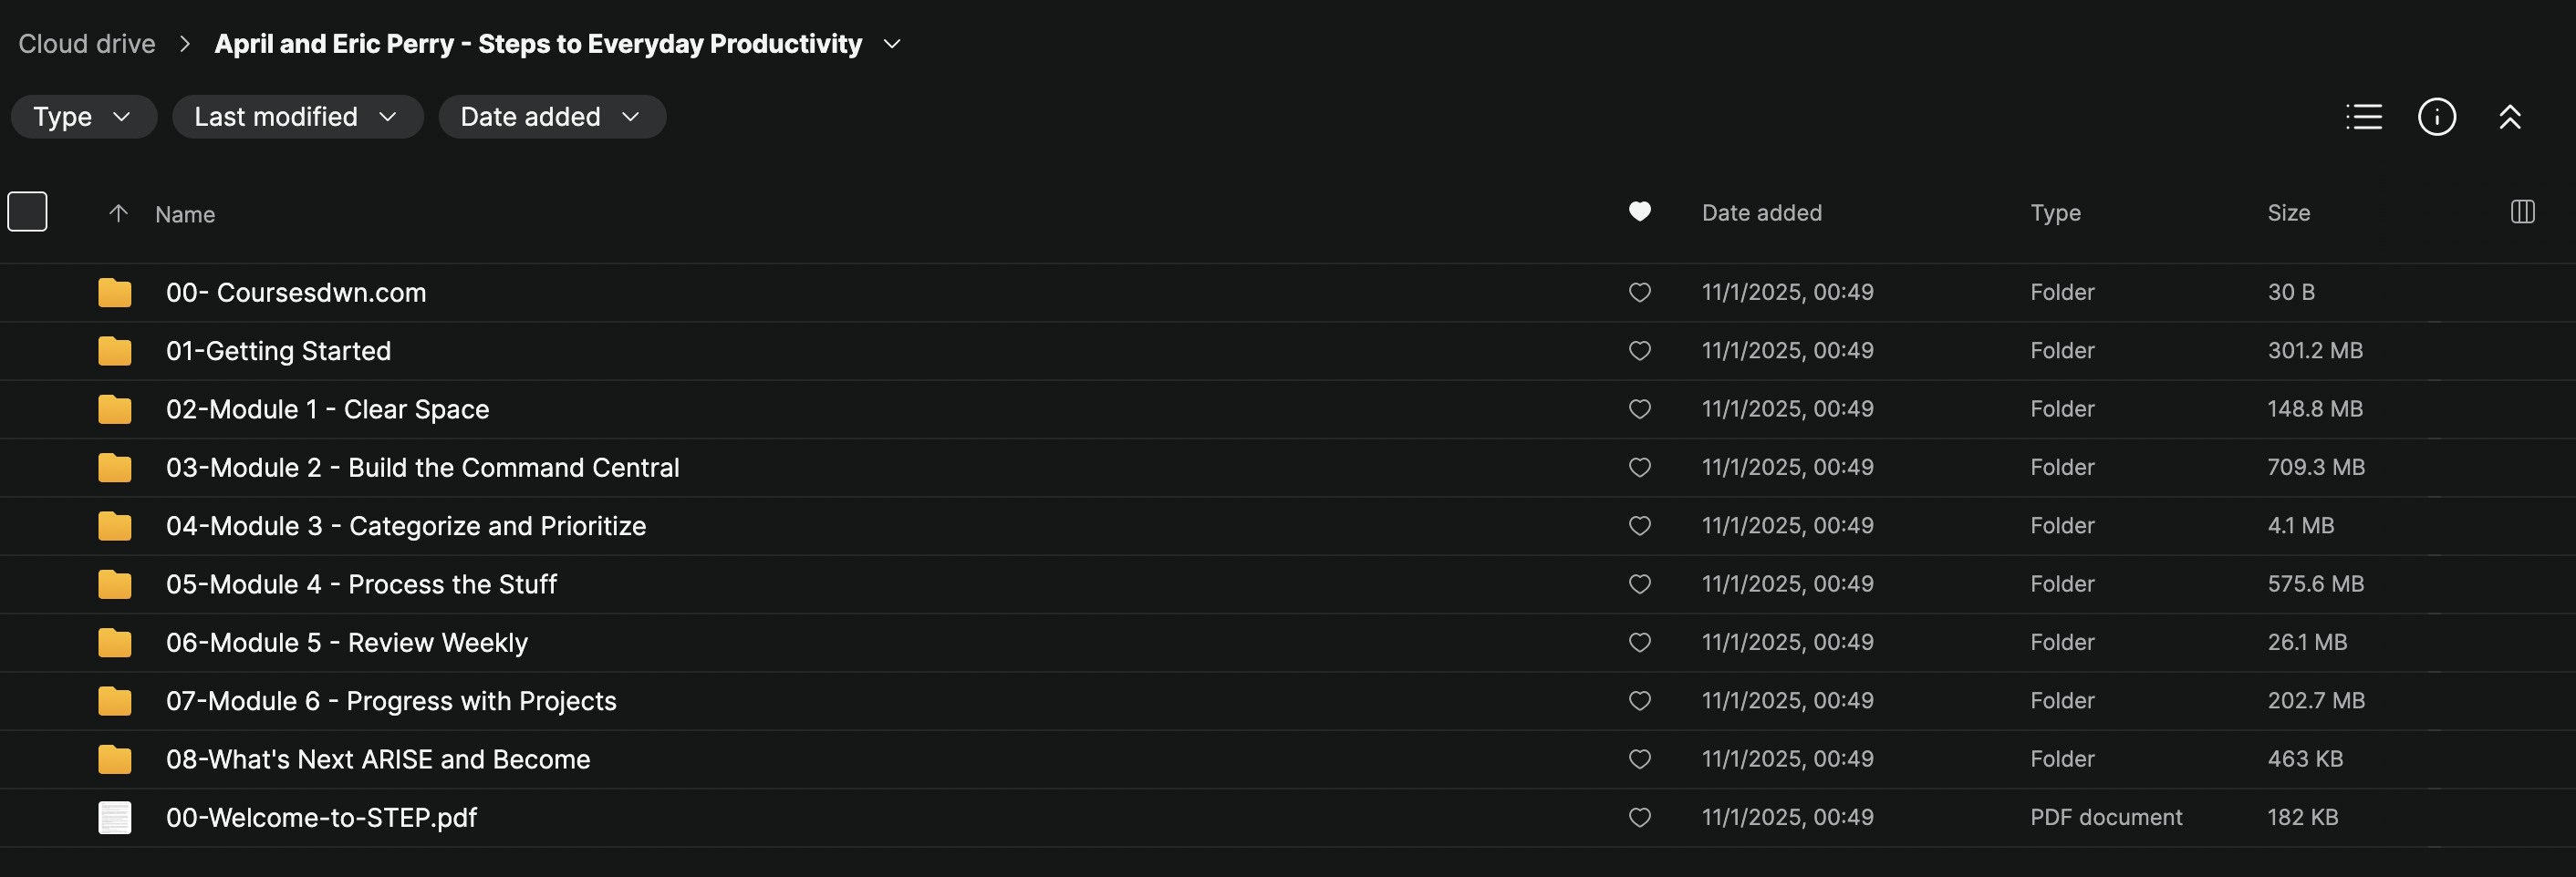2576x877 pixels.
Task: Click the favorites heart column header
Action: [1639, 212]
